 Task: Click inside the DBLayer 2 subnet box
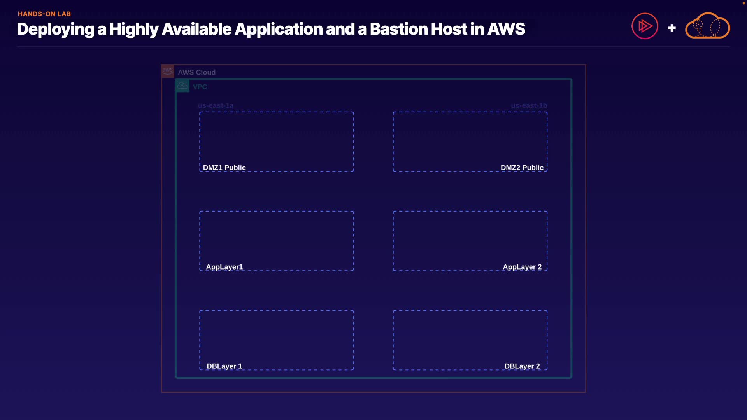coord(470,336)
